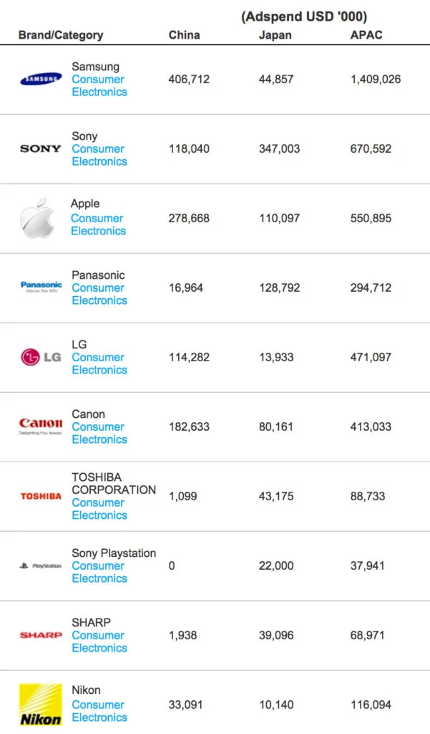This screenshot has height=734, width=430.
Task: Click the Sony PlayStation logo
Action: point(41,566)
